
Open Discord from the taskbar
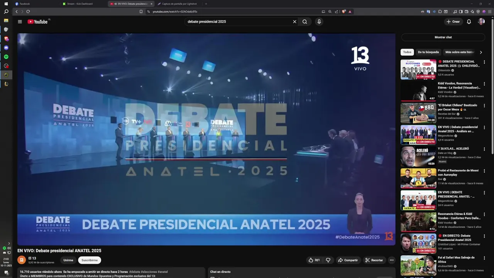tap(6, 47)
